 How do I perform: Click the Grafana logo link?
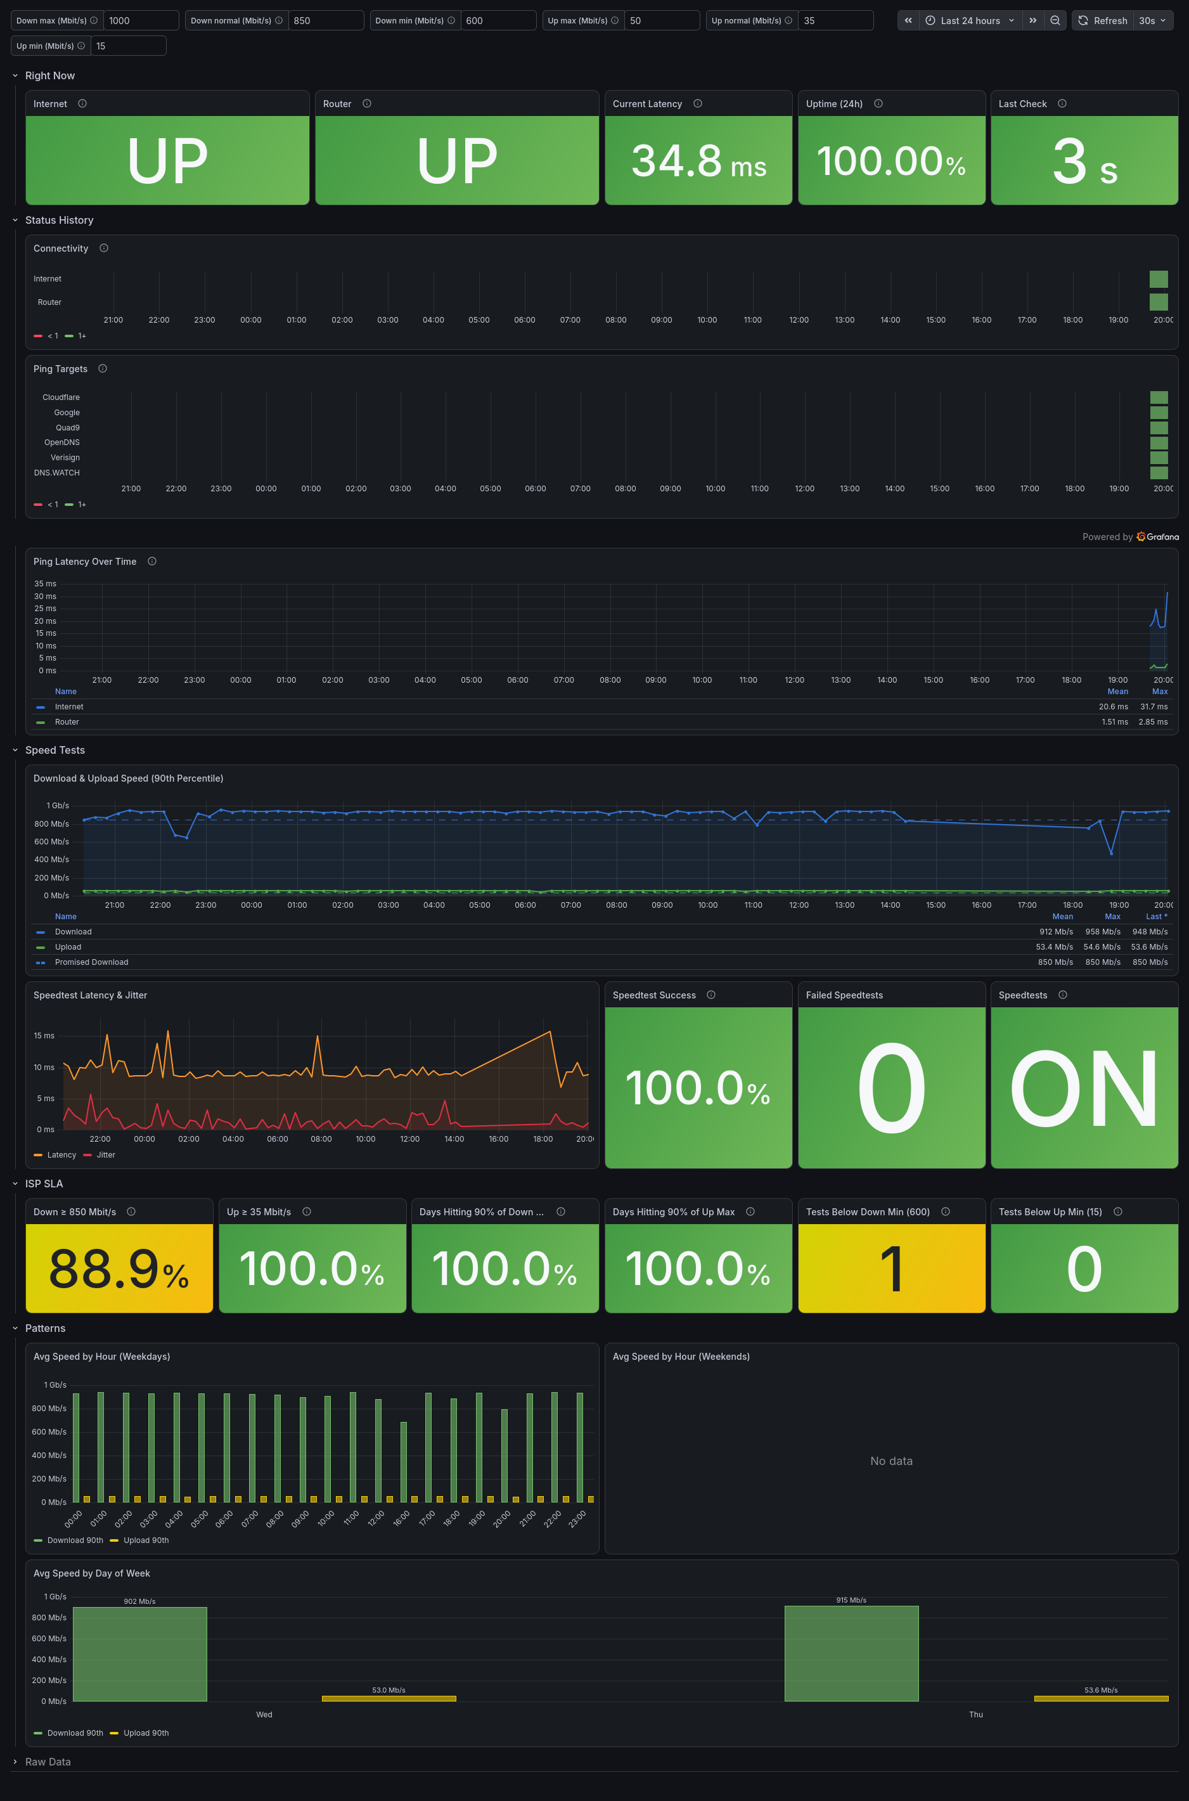coord(1157,537)
